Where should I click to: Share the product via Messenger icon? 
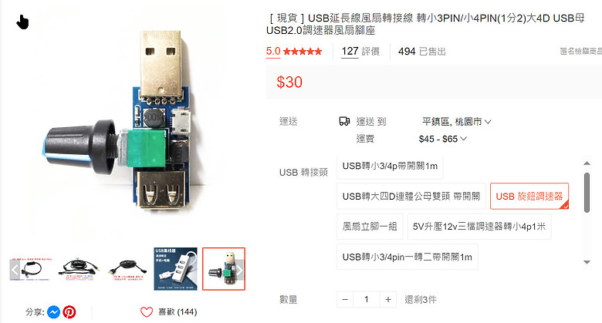[x=54, y=312]
